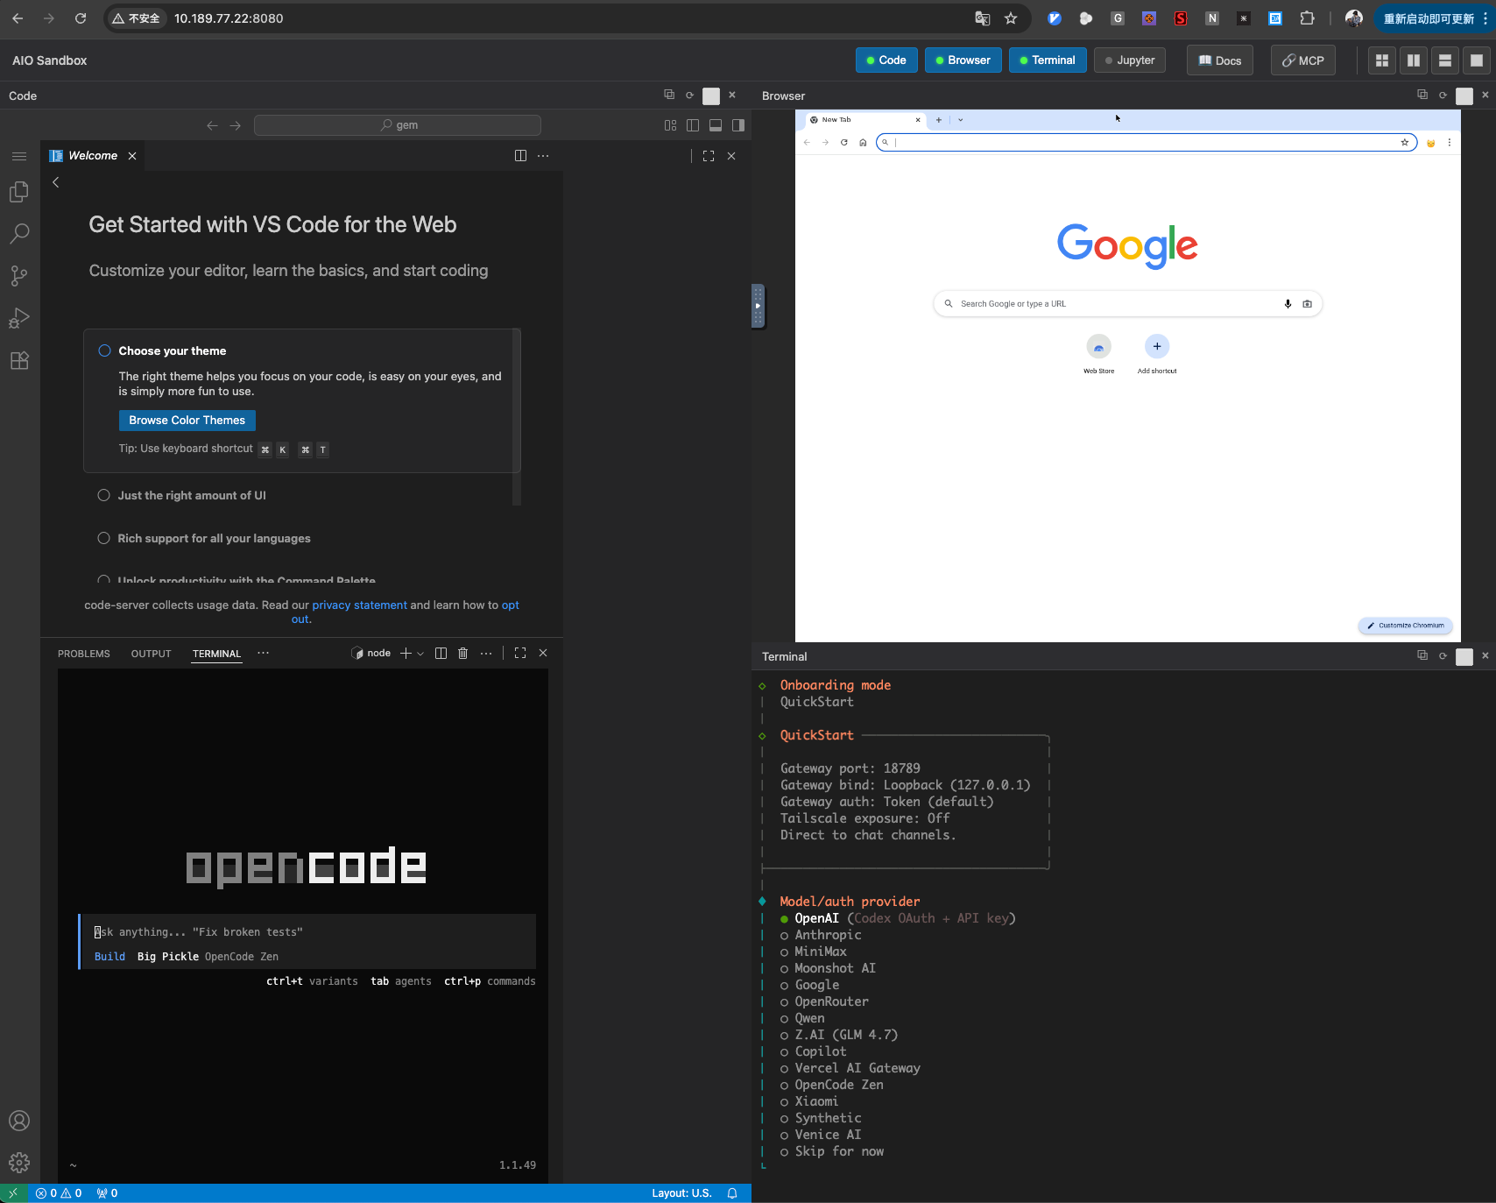Select 'Rich support for all your languages' step
The image size is (1496, 1203).
[214, 539]
